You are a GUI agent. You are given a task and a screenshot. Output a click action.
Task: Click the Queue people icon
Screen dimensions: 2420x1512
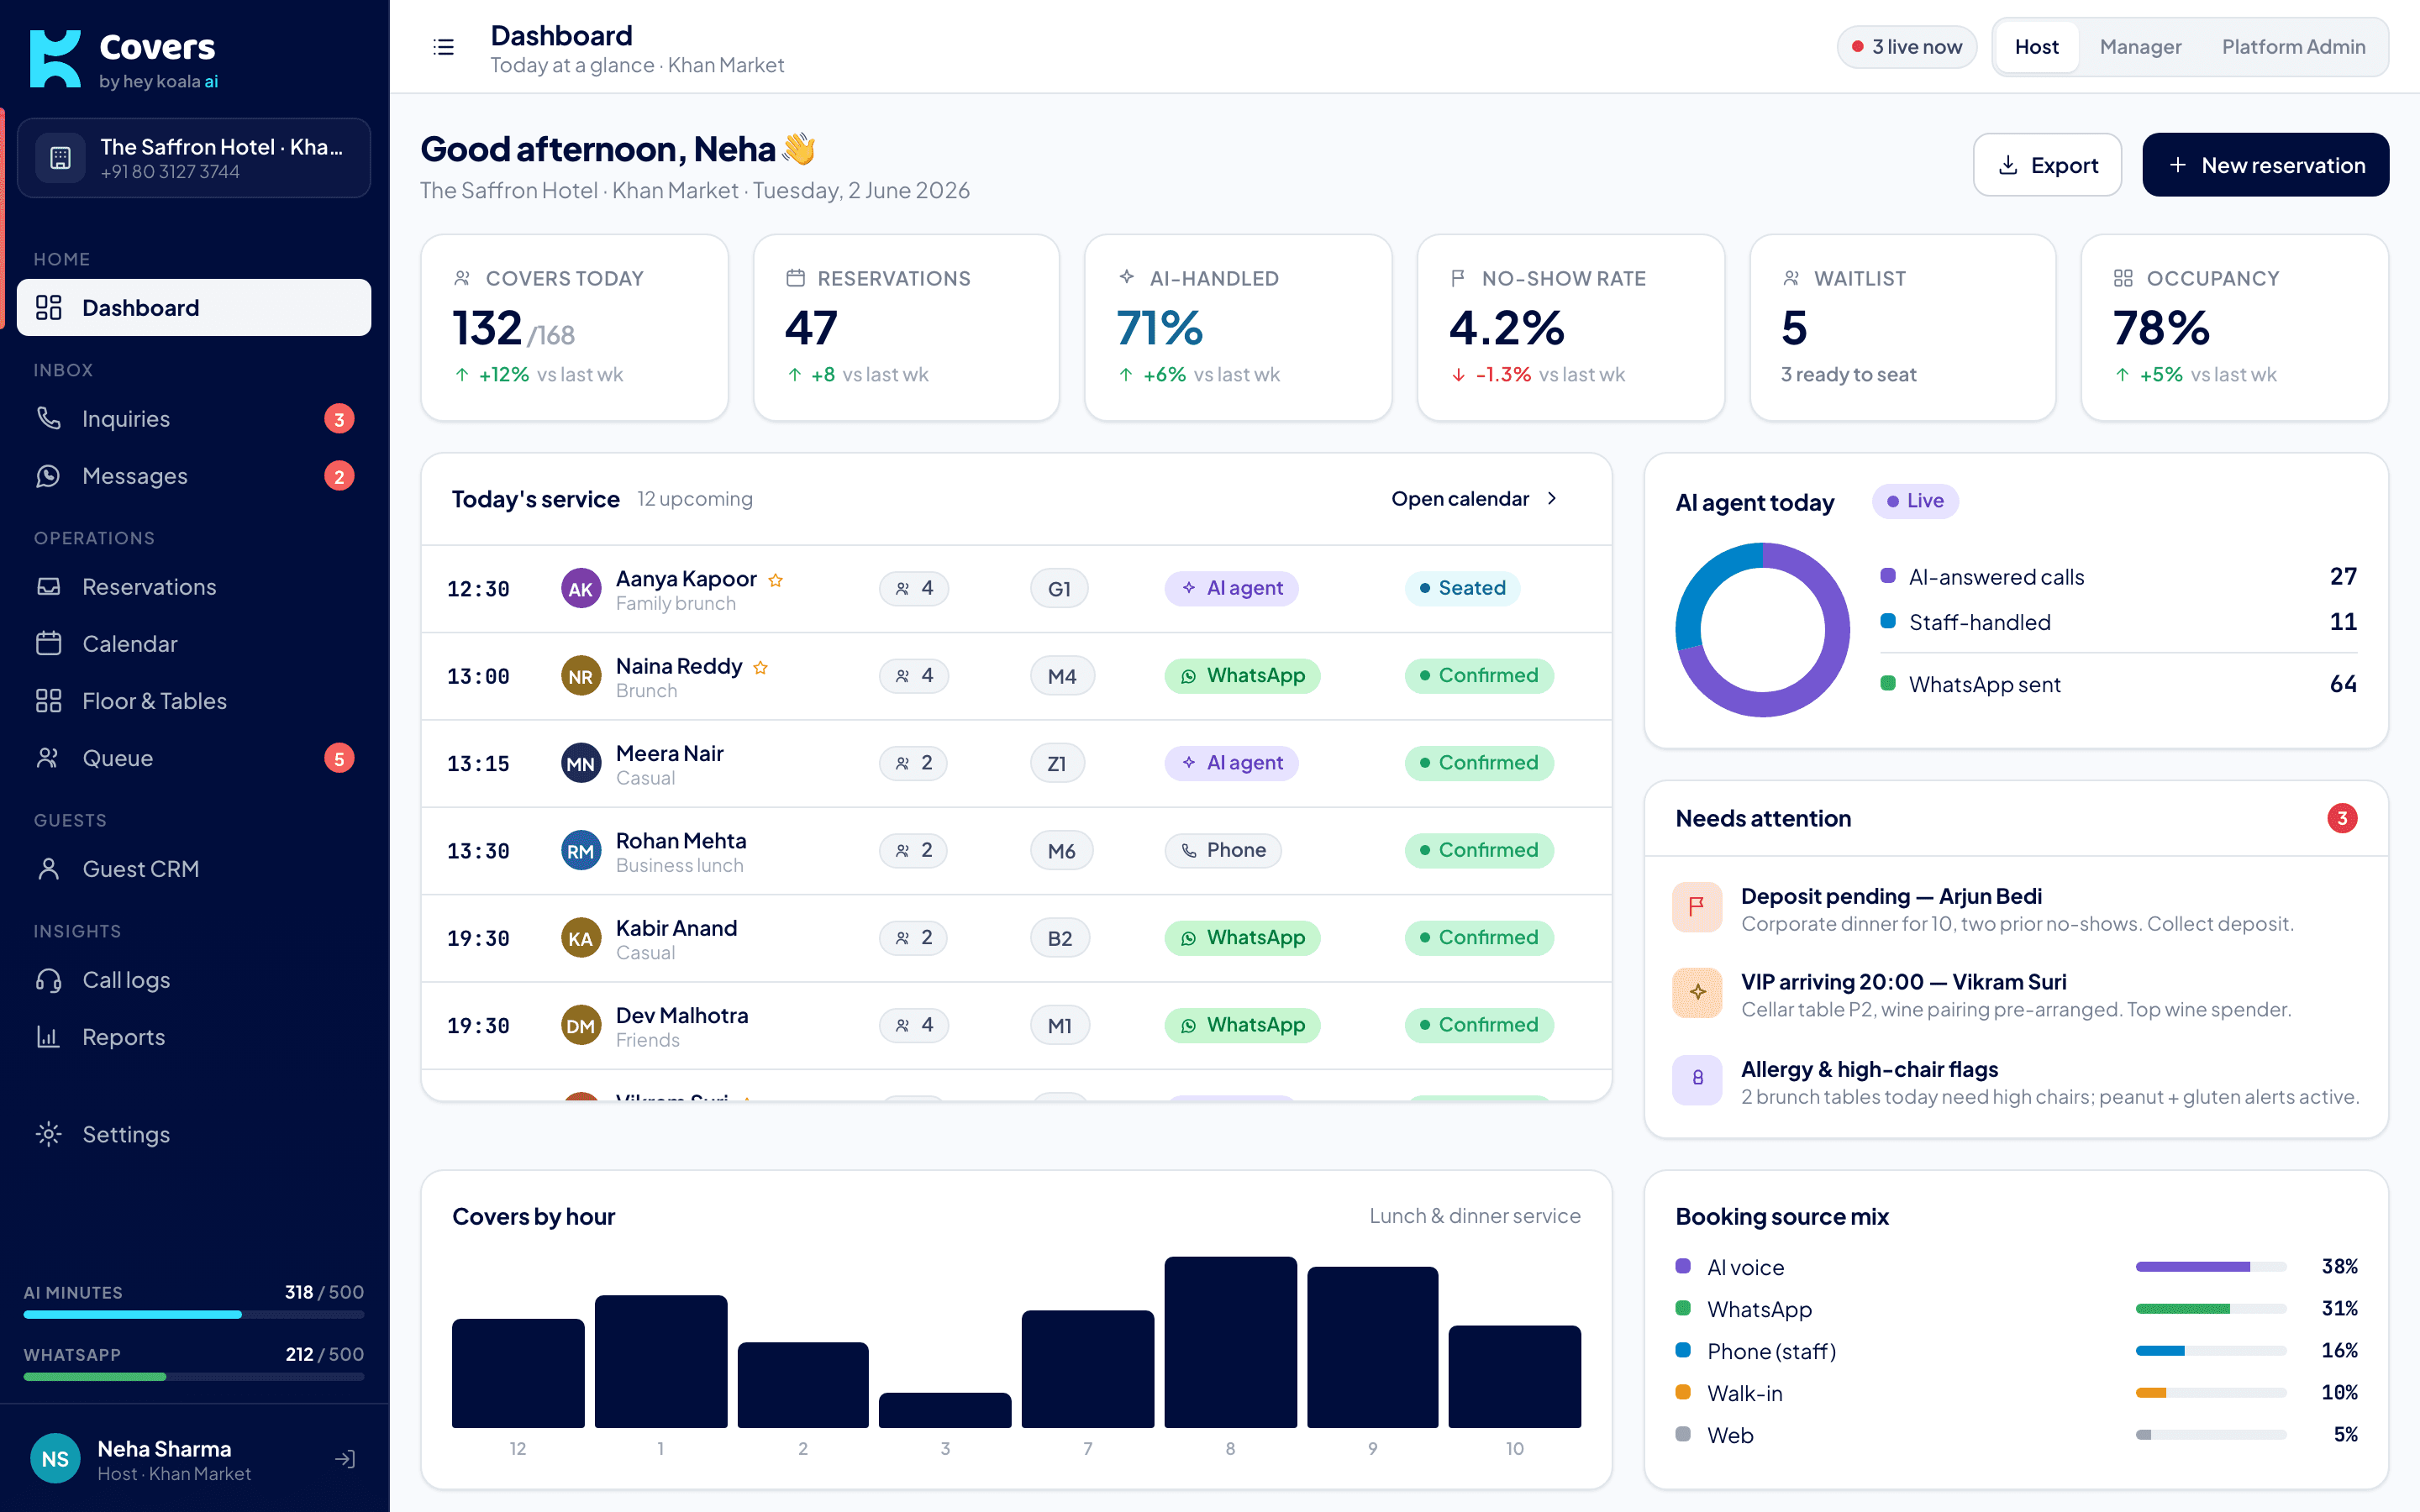click(x=49, y=758)
